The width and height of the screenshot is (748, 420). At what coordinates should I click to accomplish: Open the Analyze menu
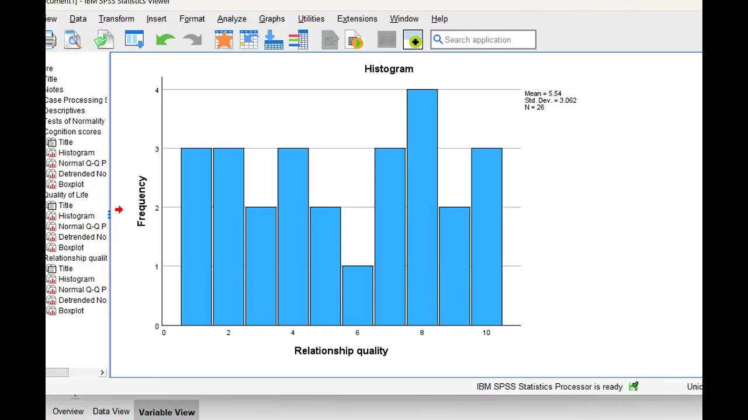click(231, 19)
